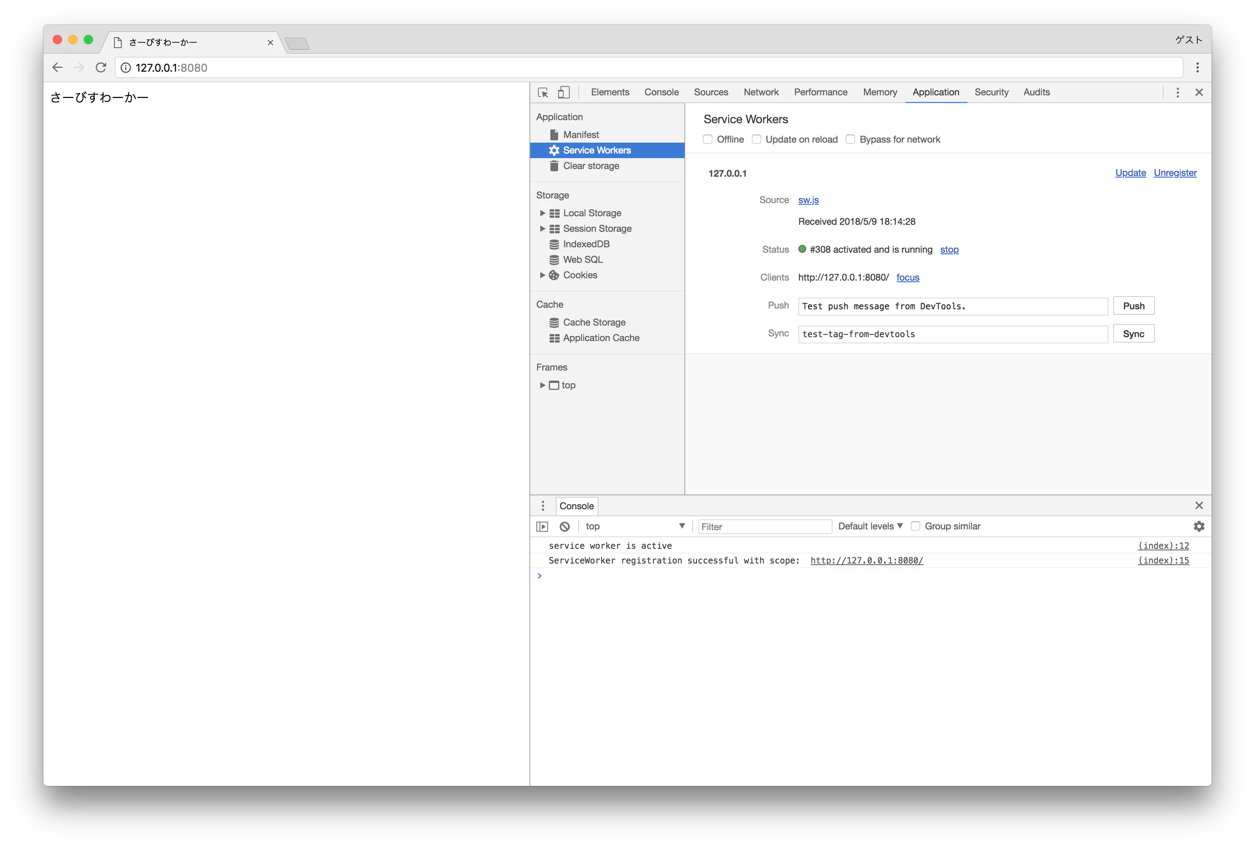1255x848 pixels.
Task: Expand the top frame tree
Action: (x=542, y=386)
